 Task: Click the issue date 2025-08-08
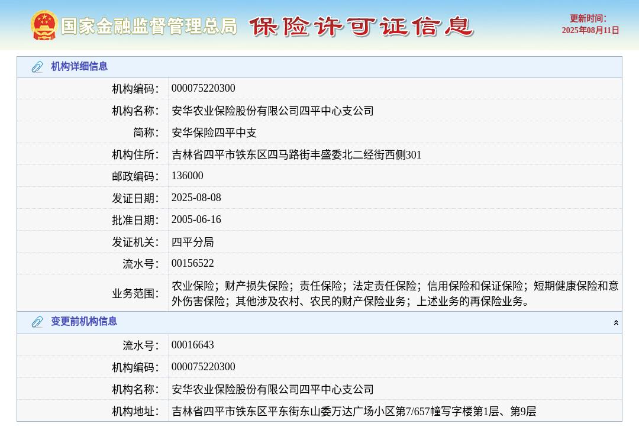196,198
